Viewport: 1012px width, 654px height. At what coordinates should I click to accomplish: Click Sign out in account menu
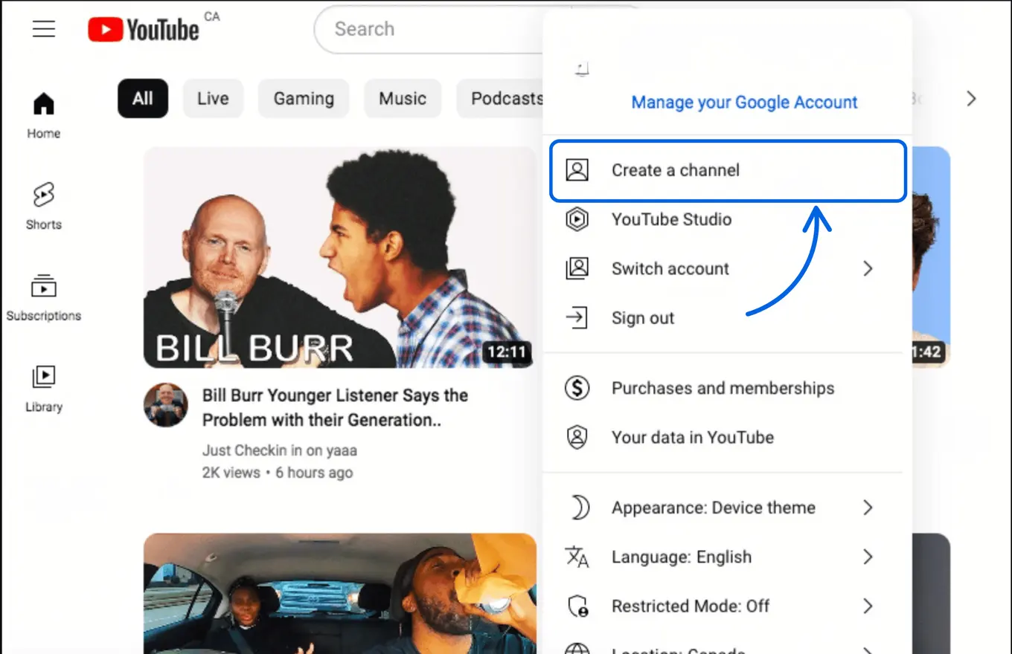click(642, 318)
